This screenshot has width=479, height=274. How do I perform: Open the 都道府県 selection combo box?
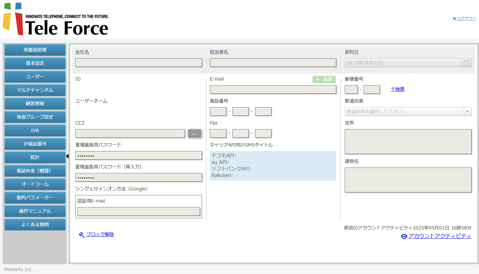(404, 111)
